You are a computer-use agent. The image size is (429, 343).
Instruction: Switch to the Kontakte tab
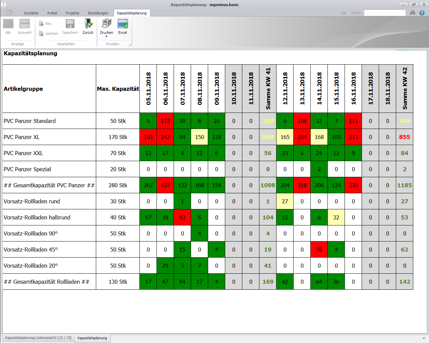pyautogui.click(x=31, y=13)
